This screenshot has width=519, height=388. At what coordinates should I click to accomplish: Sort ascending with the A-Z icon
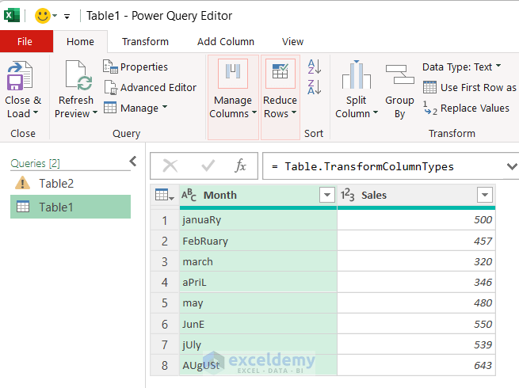click(315, 67)
